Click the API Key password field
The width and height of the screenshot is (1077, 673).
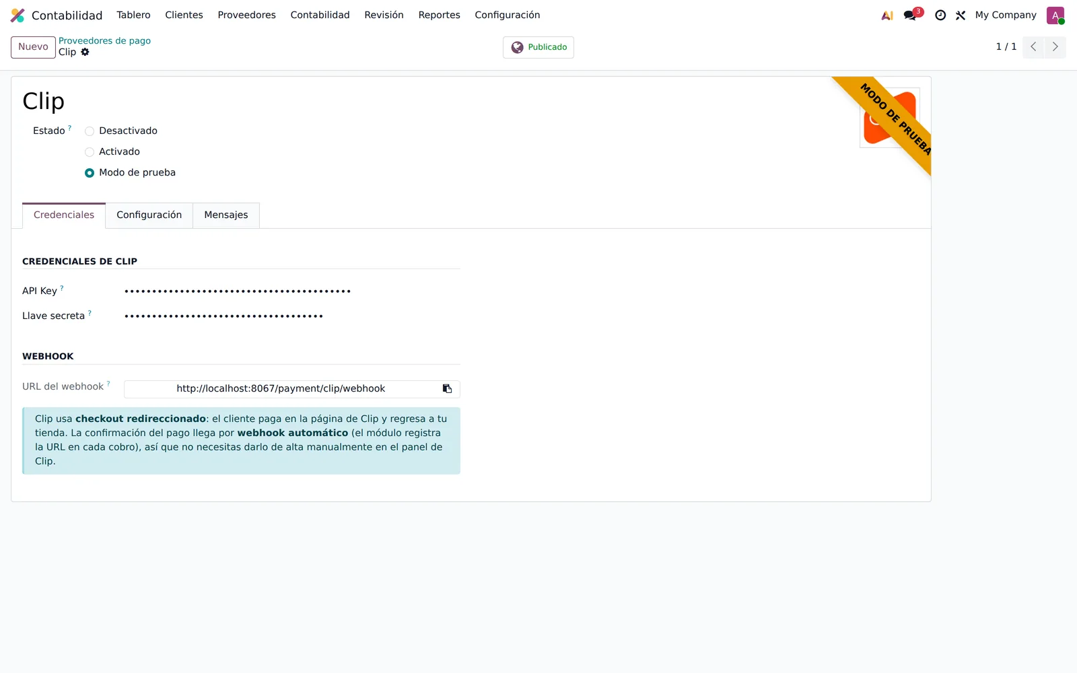291,291
